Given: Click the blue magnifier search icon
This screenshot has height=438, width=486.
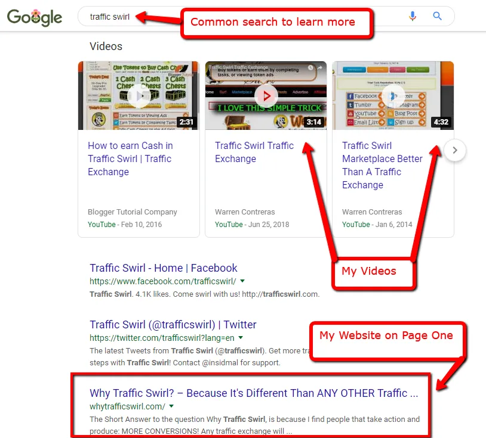Looking at the screenshot, I should click(437, 16).
